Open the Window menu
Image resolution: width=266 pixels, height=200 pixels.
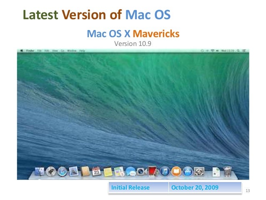pos(72,51)
